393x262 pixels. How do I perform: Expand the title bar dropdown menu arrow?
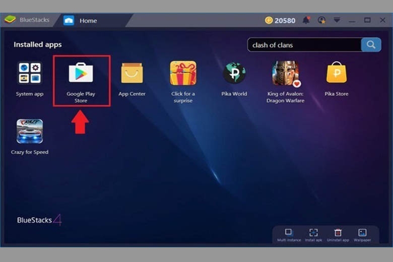pos(337,20)
